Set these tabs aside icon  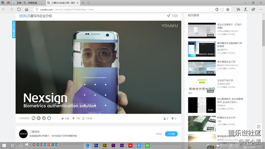8,3
